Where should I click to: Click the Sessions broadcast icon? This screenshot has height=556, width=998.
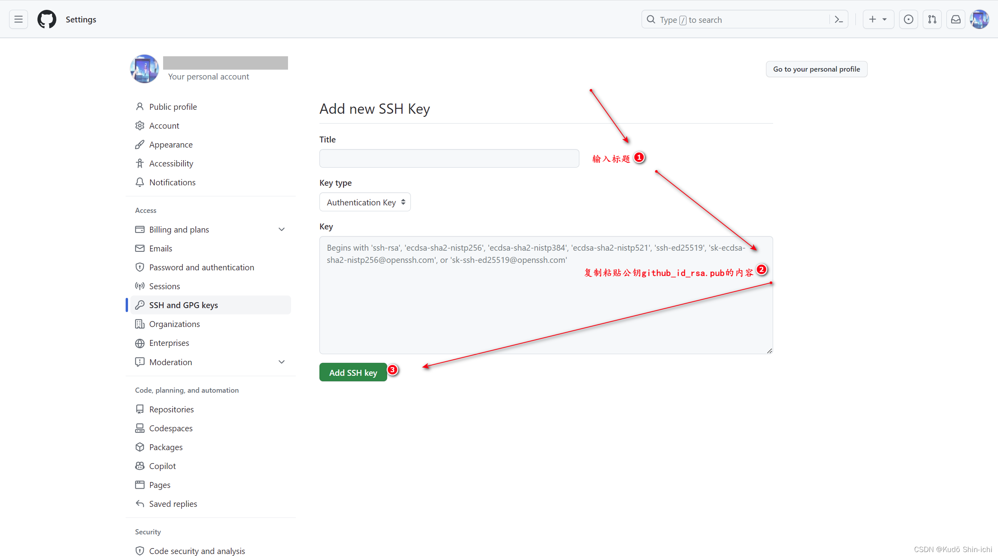[140, 286]
